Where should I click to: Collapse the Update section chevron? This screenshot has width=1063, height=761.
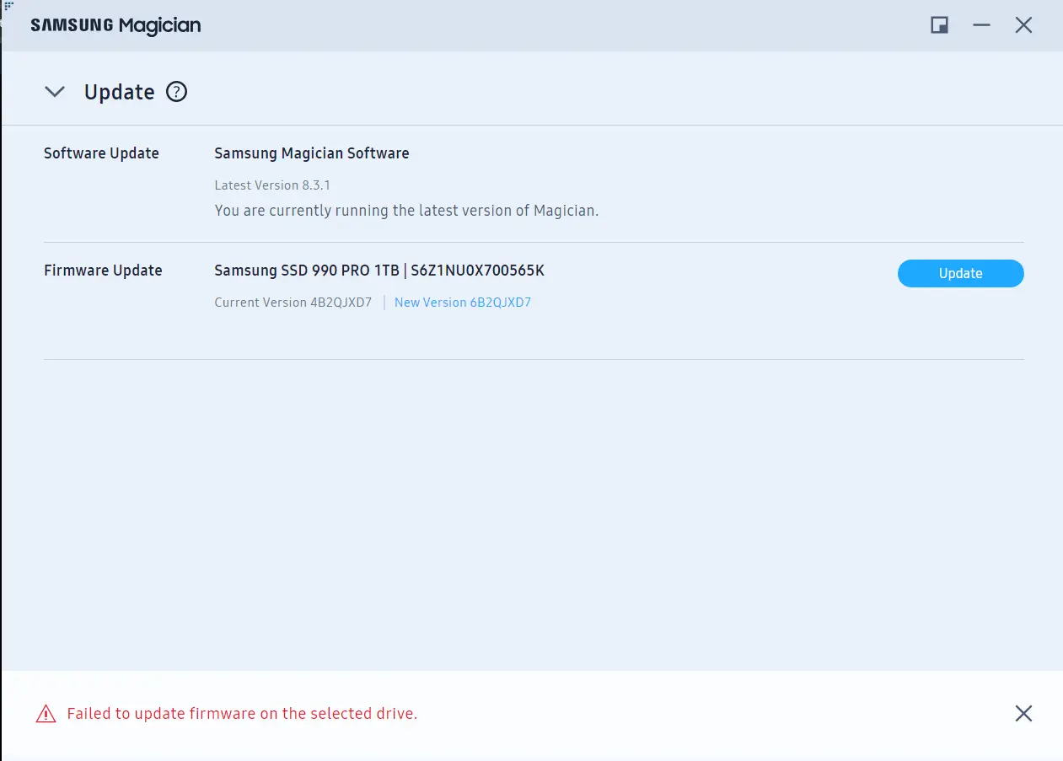click(x=55, y=92)
